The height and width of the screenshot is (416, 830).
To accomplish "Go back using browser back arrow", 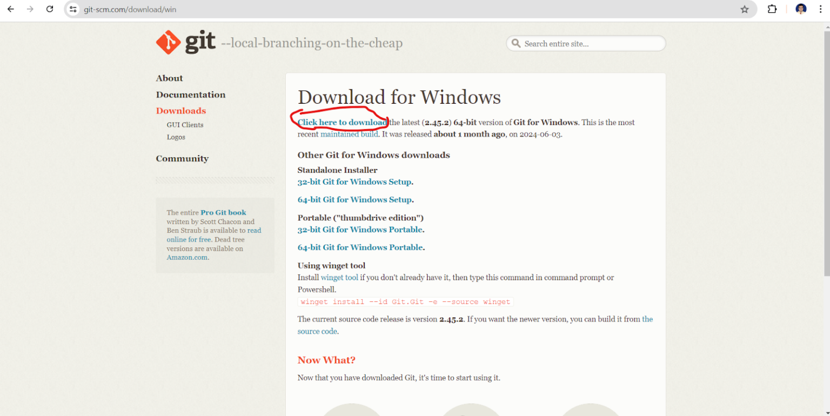I will click(x=11, y=9).
